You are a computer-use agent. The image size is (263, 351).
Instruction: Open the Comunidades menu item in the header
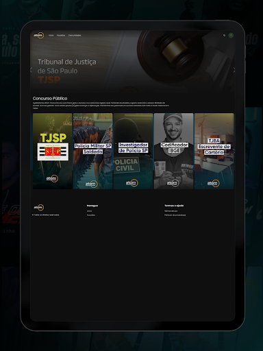coord(75,36)
